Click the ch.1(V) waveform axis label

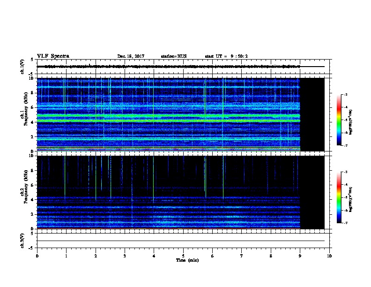click(x=22, y=67)
